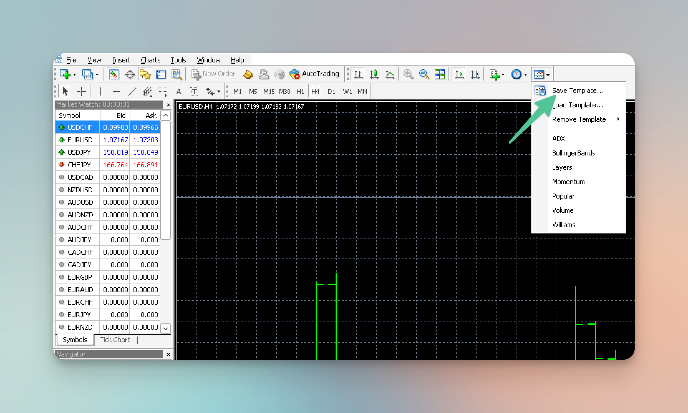The width and height of the screenshot is (688, 413).
Task: Toggle the chart auto scroll icon
Action: coord(459,74)
